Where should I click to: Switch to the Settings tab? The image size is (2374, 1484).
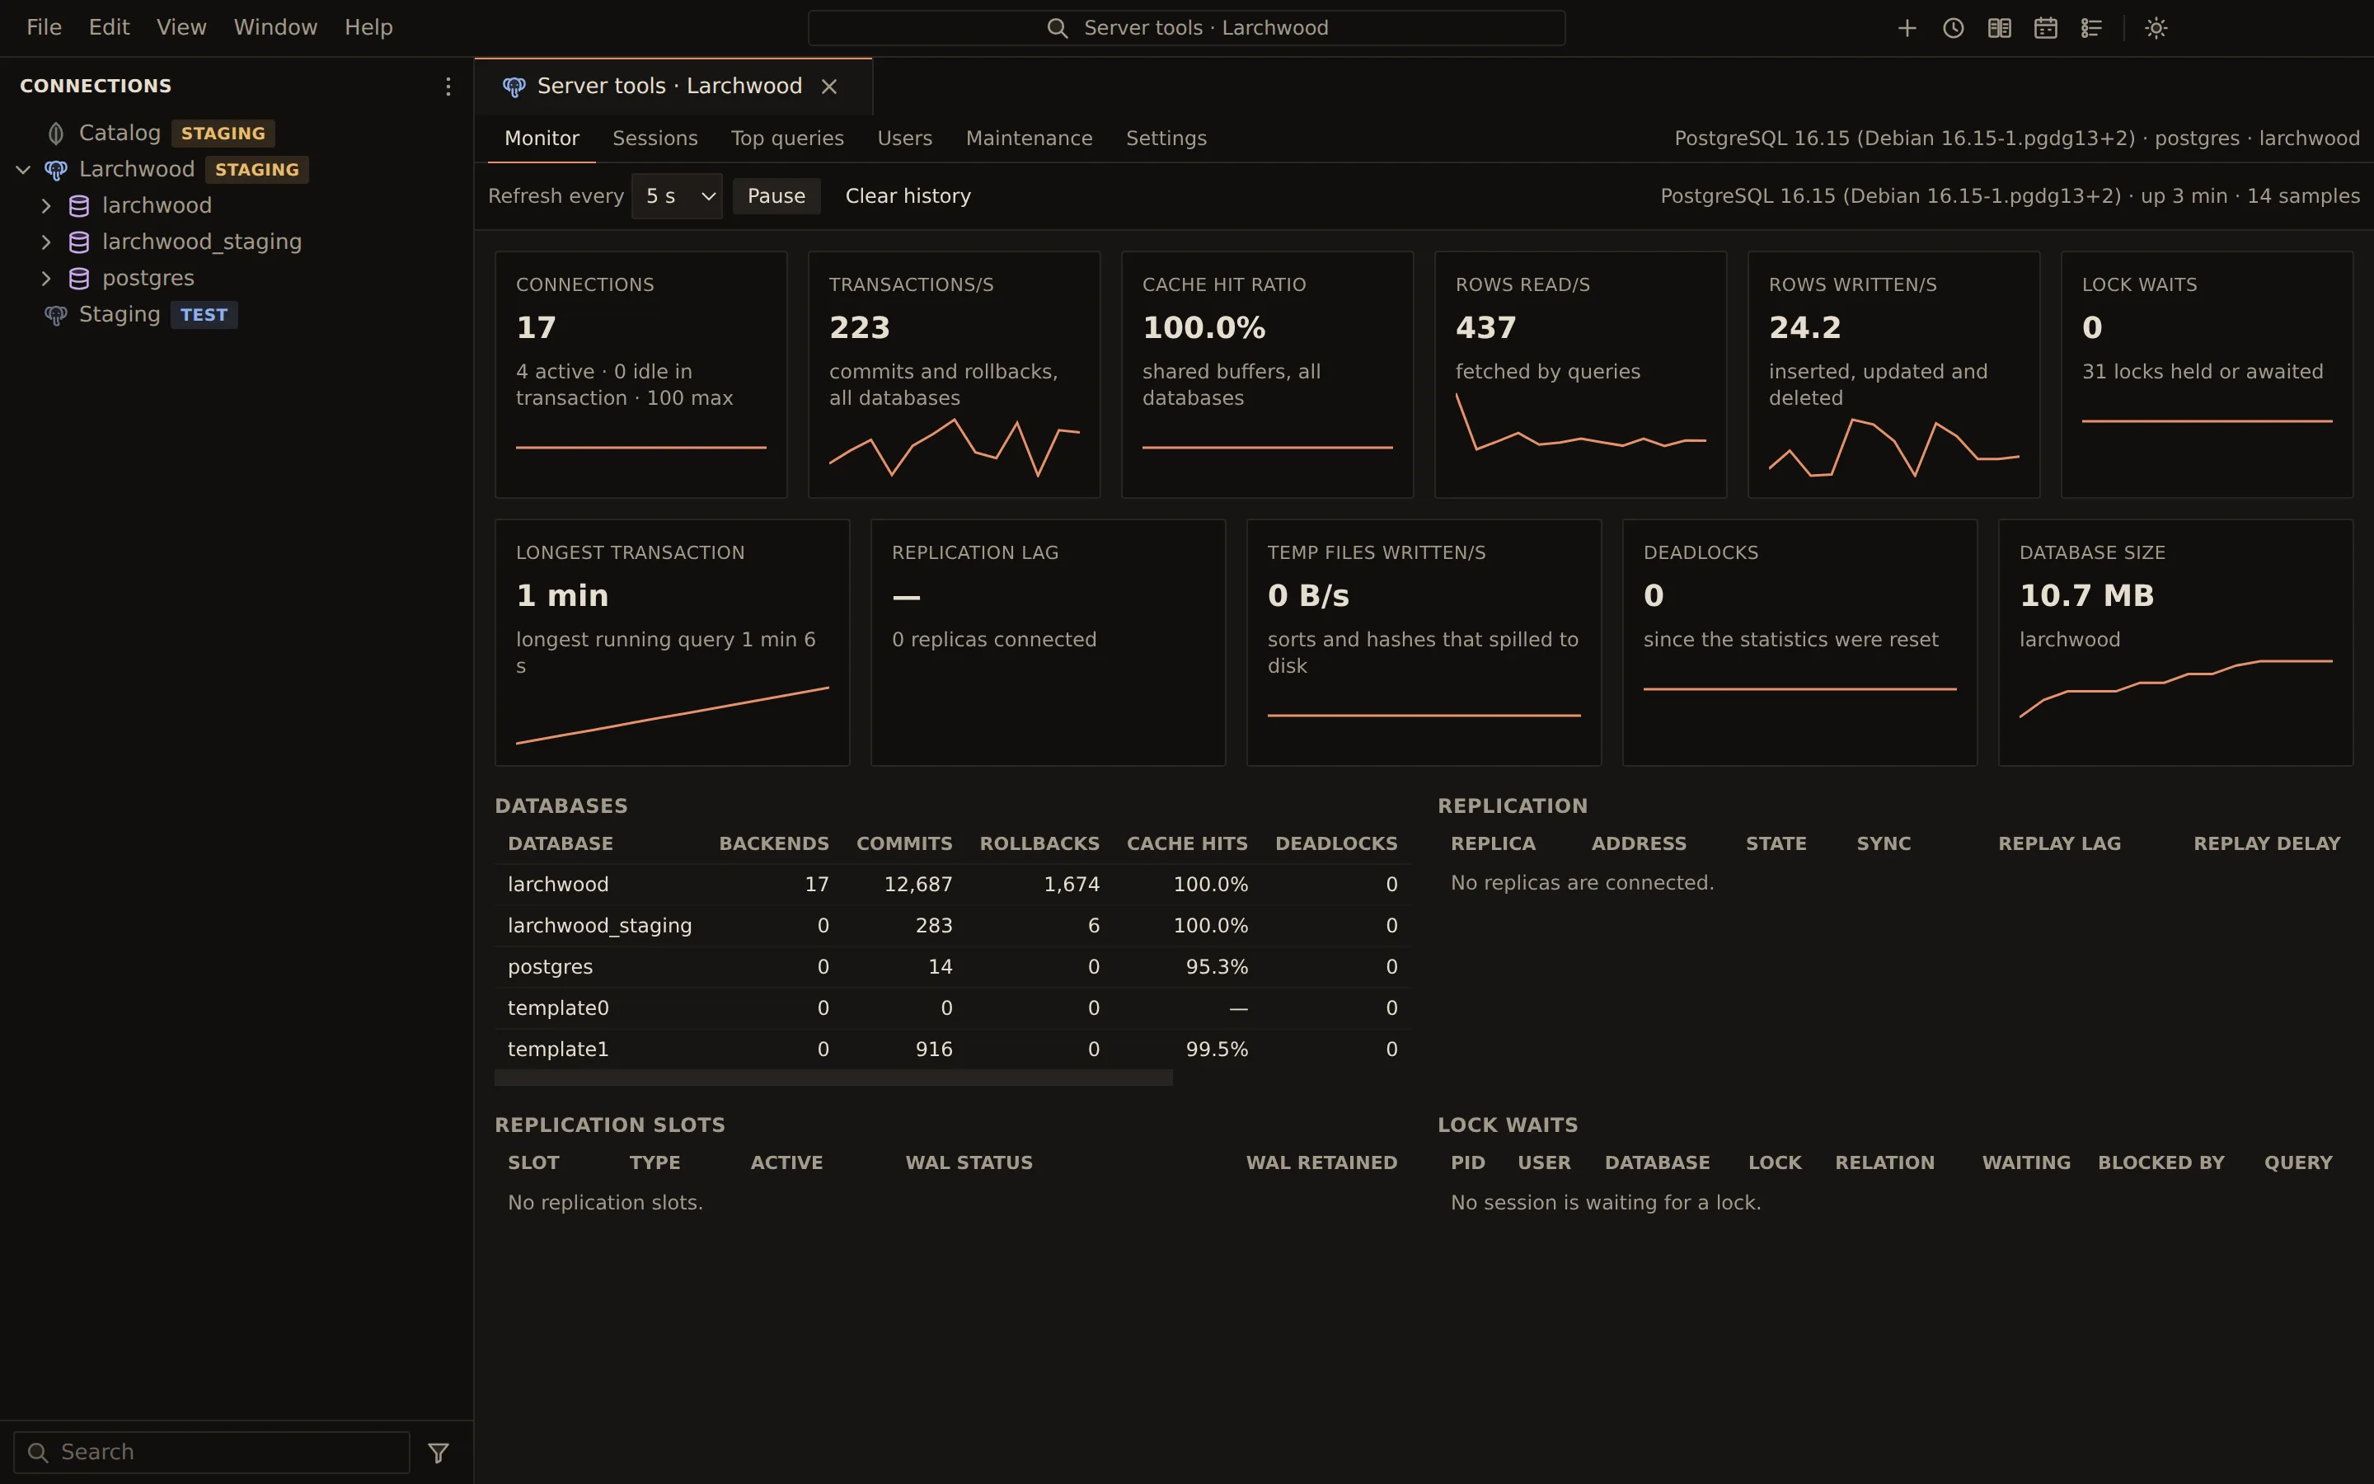(1166, 139)
